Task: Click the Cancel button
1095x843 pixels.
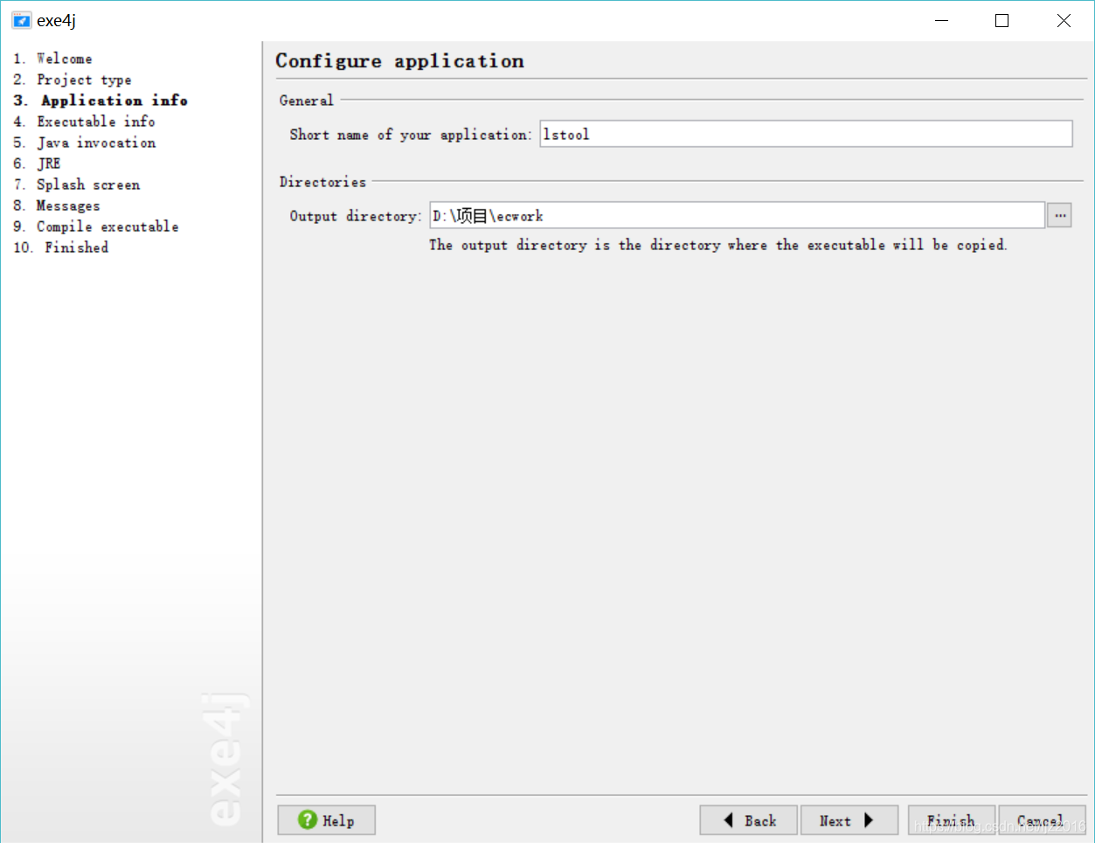Action: 1042,820
